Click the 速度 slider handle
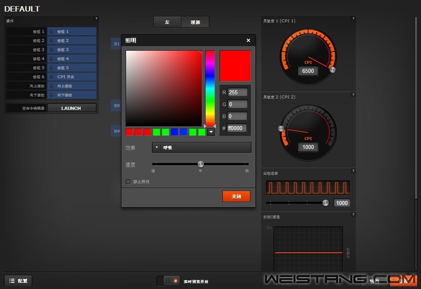The width and height of the screenshot is (421, 289). [201, 164]
